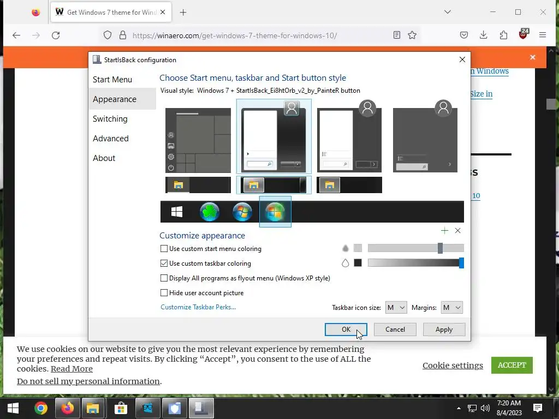Toggle reader view in address bar

(397, 35)
